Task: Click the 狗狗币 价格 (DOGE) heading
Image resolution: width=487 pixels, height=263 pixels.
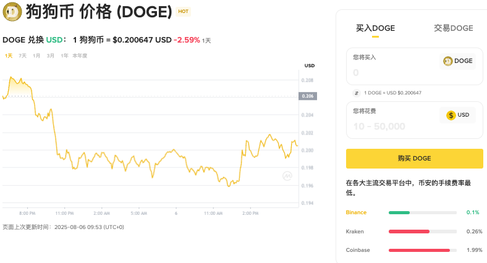Action: (x=99, y=12)
